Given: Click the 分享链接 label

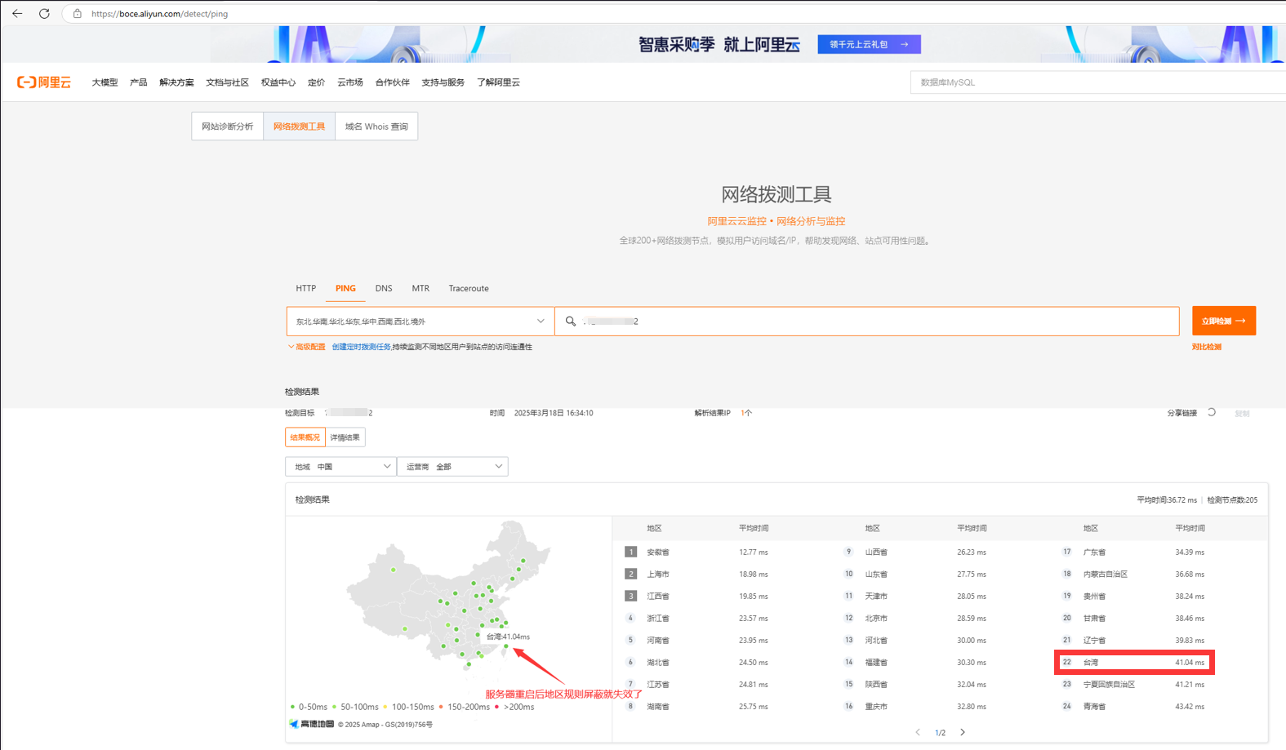Looking at the screenshot, I should (x=1181, y=413).
